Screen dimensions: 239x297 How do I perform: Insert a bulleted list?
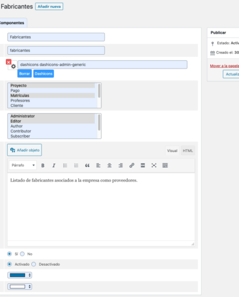[x=65, y=165]
